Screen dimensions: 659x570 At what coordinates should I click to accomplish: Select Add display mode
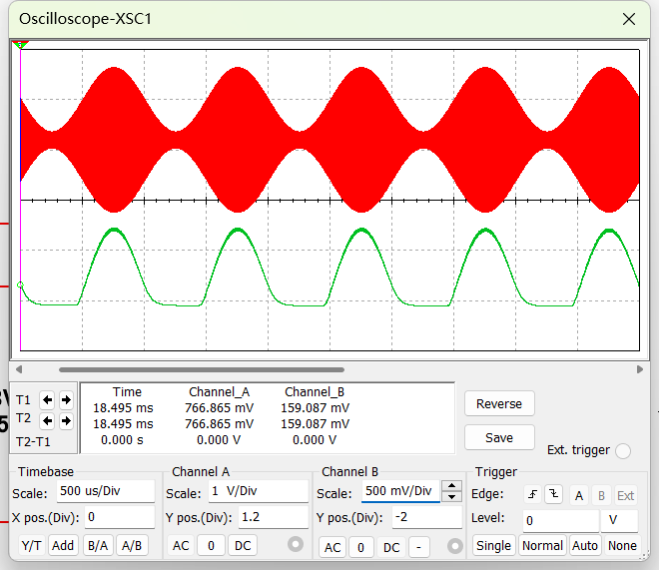[63, 545]
